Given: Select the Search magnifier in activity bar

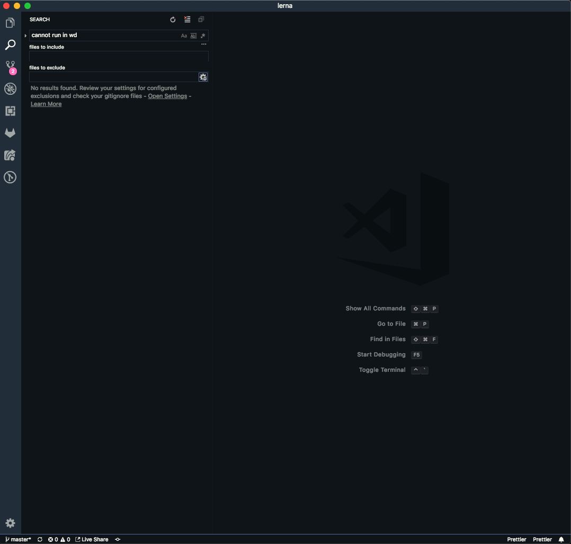Looking at the screenshot, I should pos(10,45).
